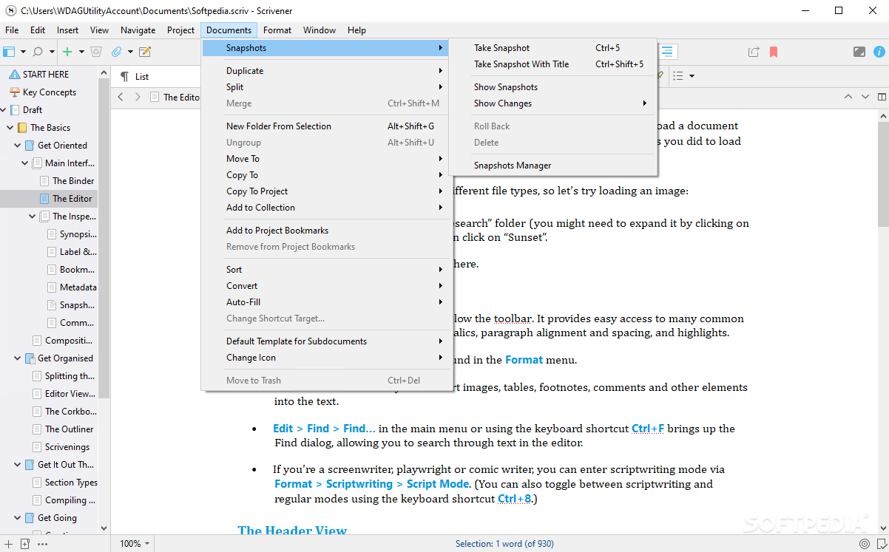Collapse The Inspector group in binder
Image resolution: width=889 pixels, height=552 pixels.
(x=33, y=217)
